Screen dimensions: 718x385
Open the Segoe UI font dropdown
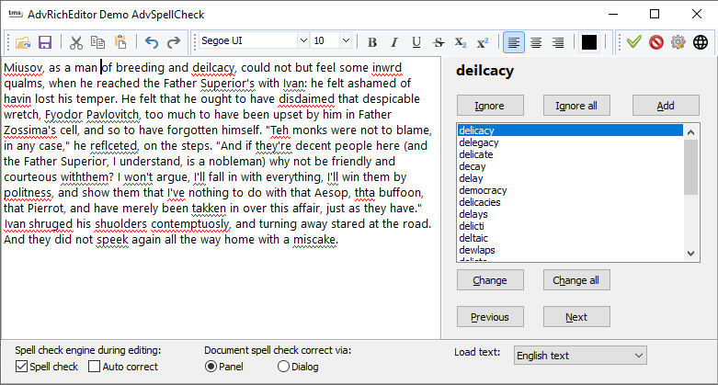click(302, 41)
